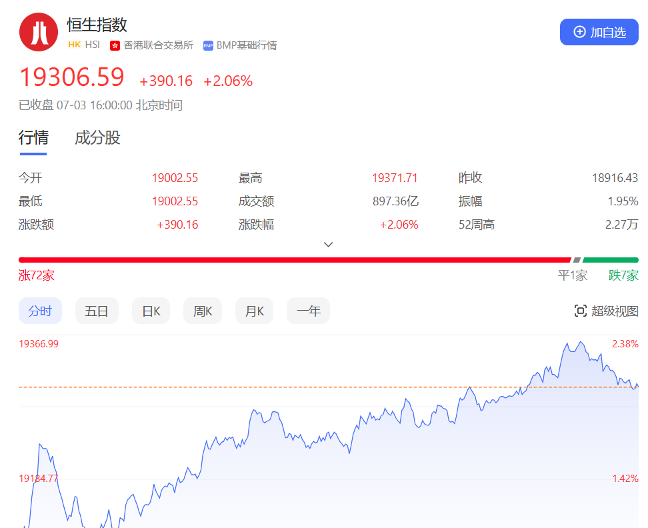Click the 平1家 label
Viewport: 648px width, 528px height.
pos(573,275)
